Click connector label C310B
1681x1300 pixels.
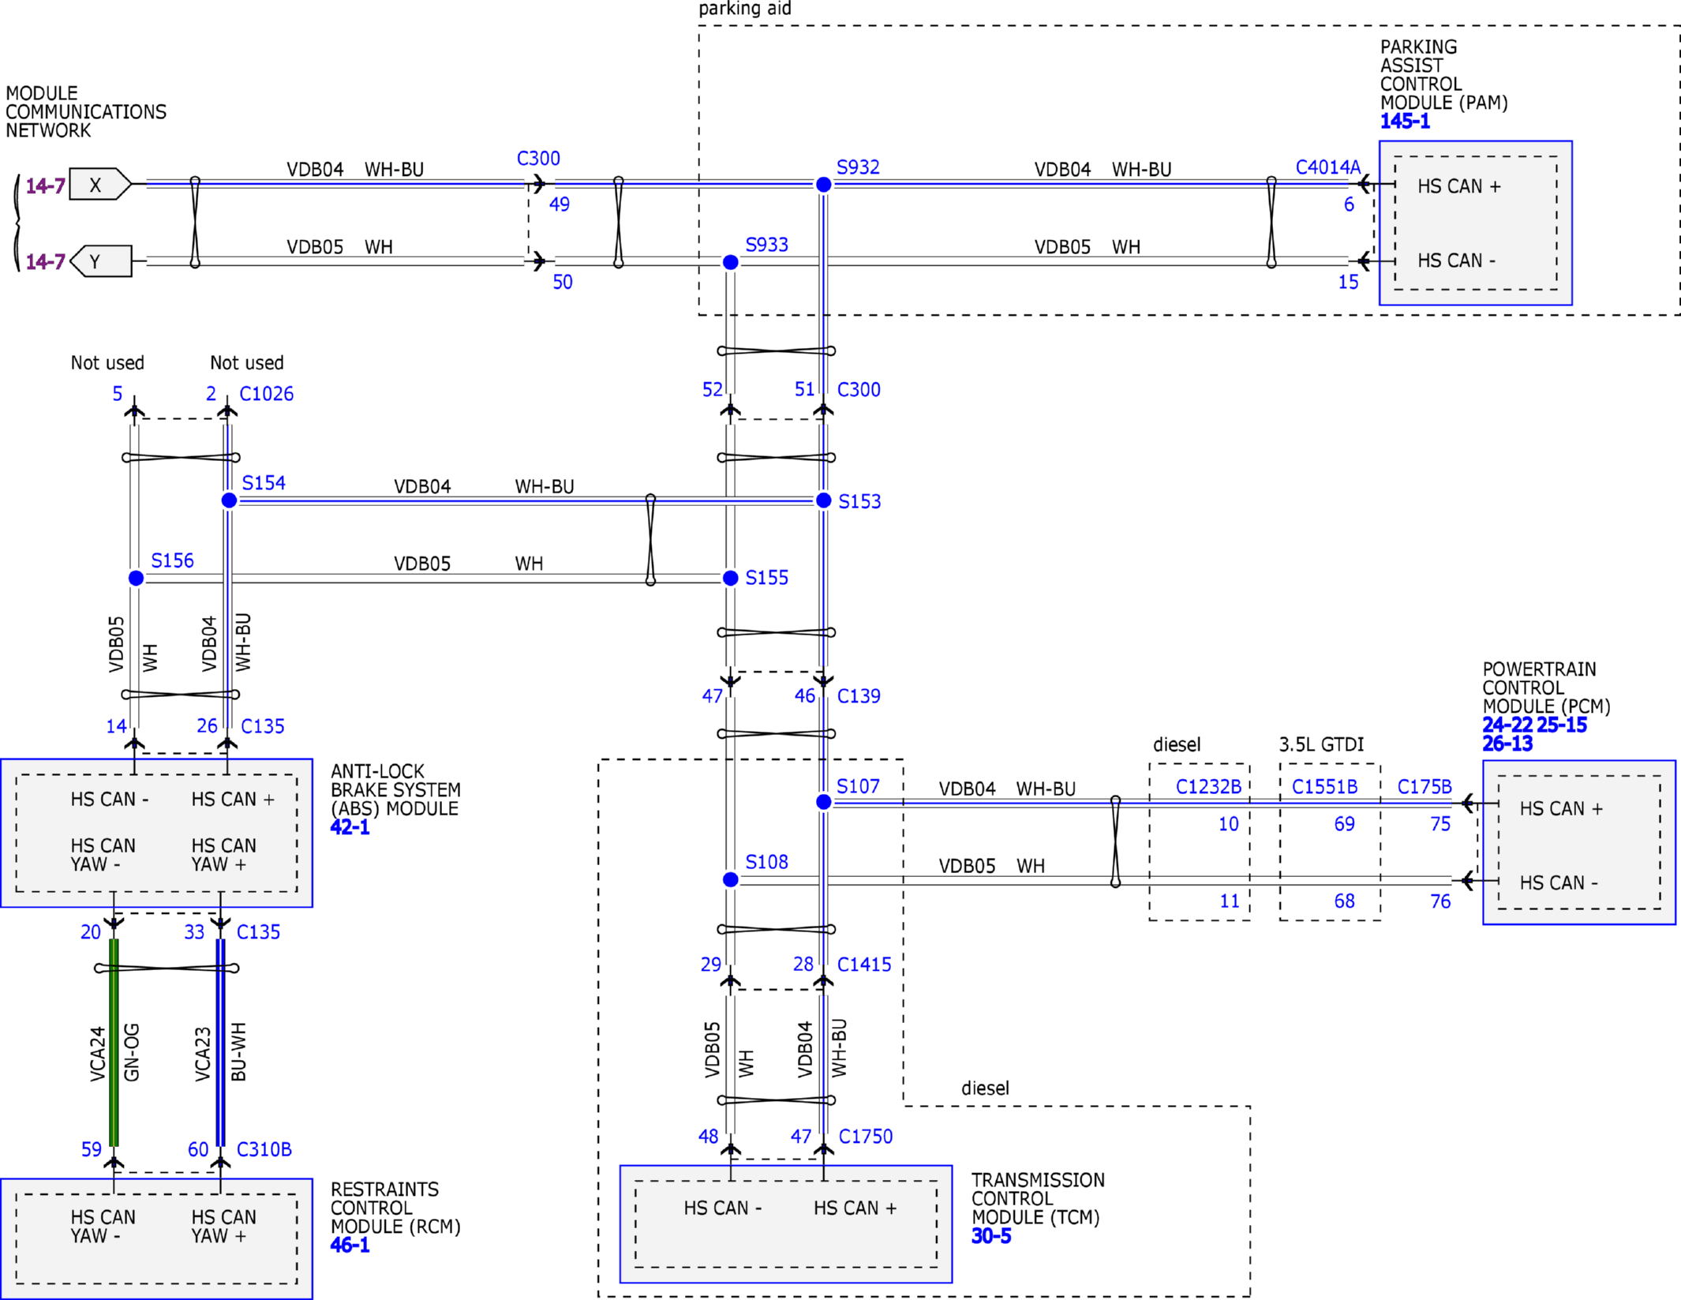[264, 1149]
